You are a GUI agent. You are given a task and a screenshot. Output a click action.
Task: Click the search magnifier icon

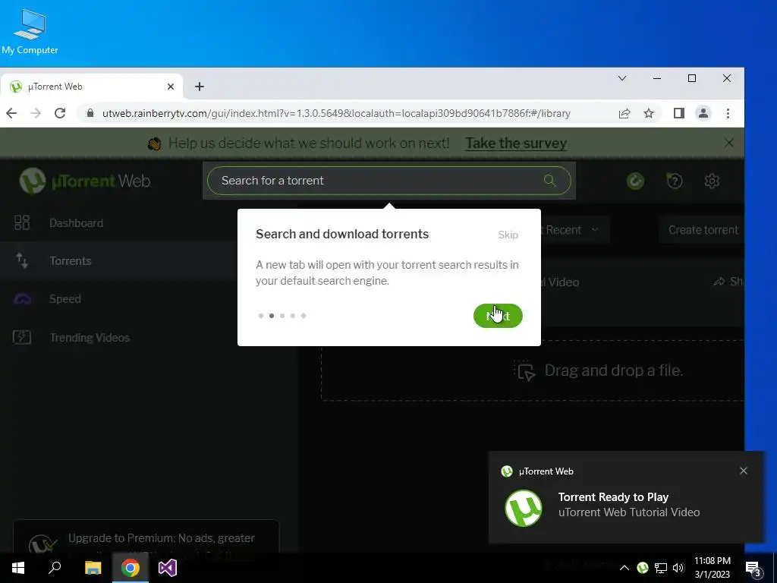pos(549,181)
